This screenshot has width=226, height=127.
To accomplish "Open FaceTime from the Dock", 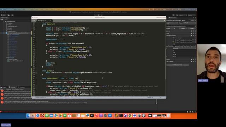I will (65, 115).
